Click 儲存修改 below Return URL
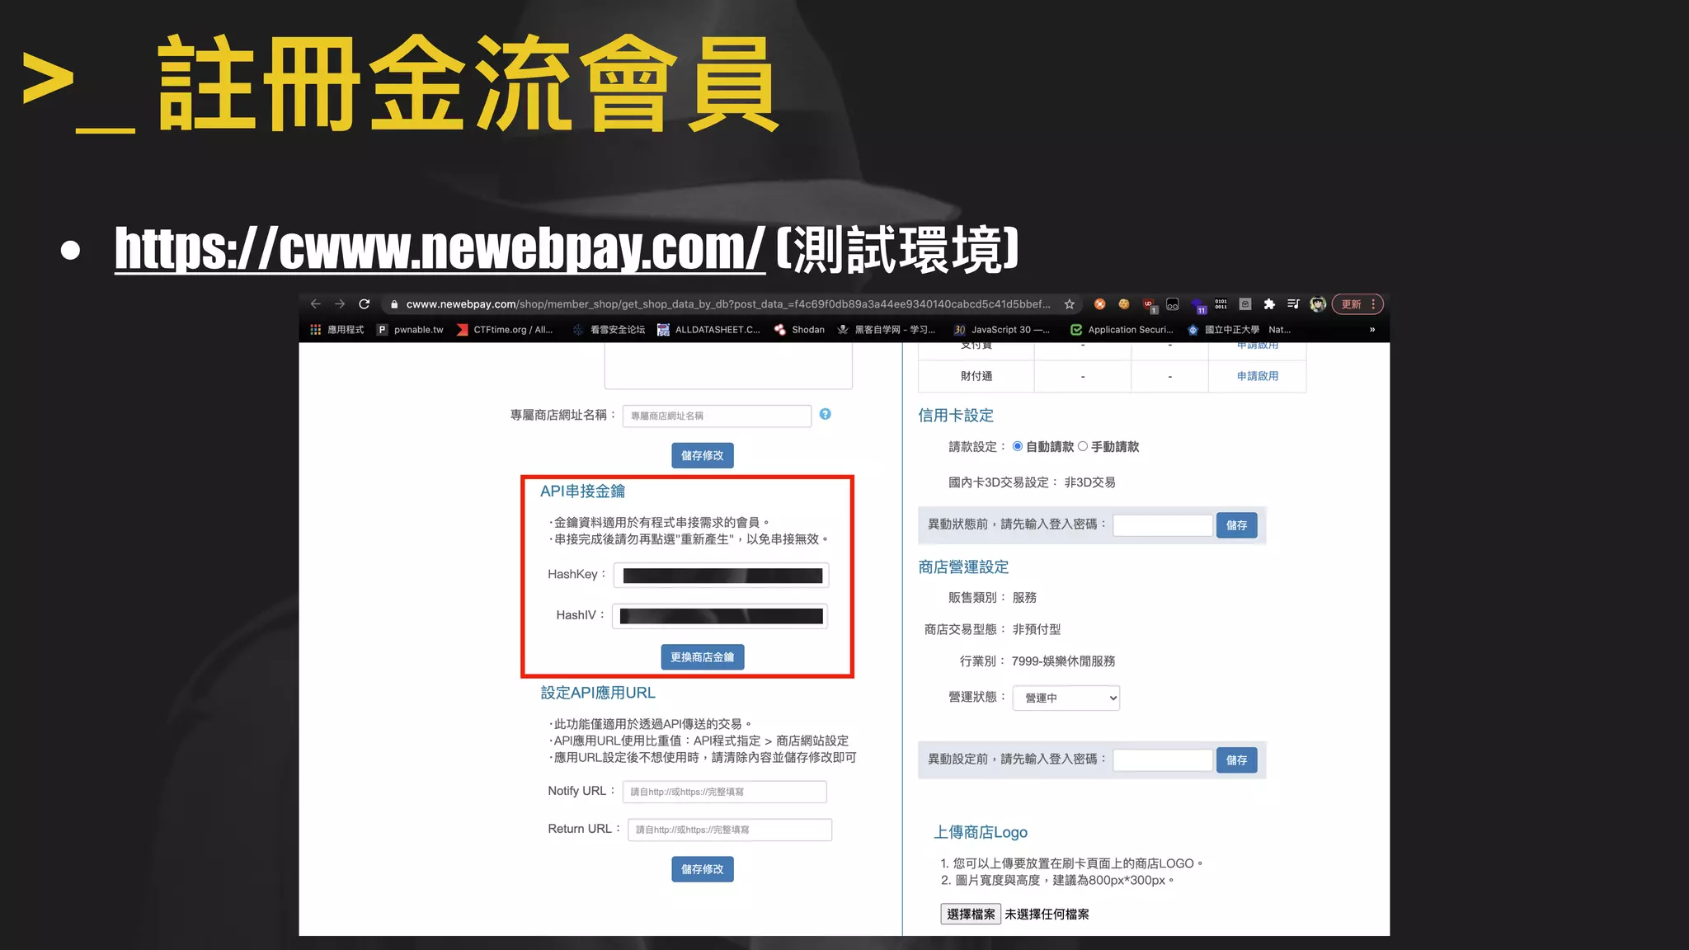This screenshot has width=1689, height=950. 703,869
